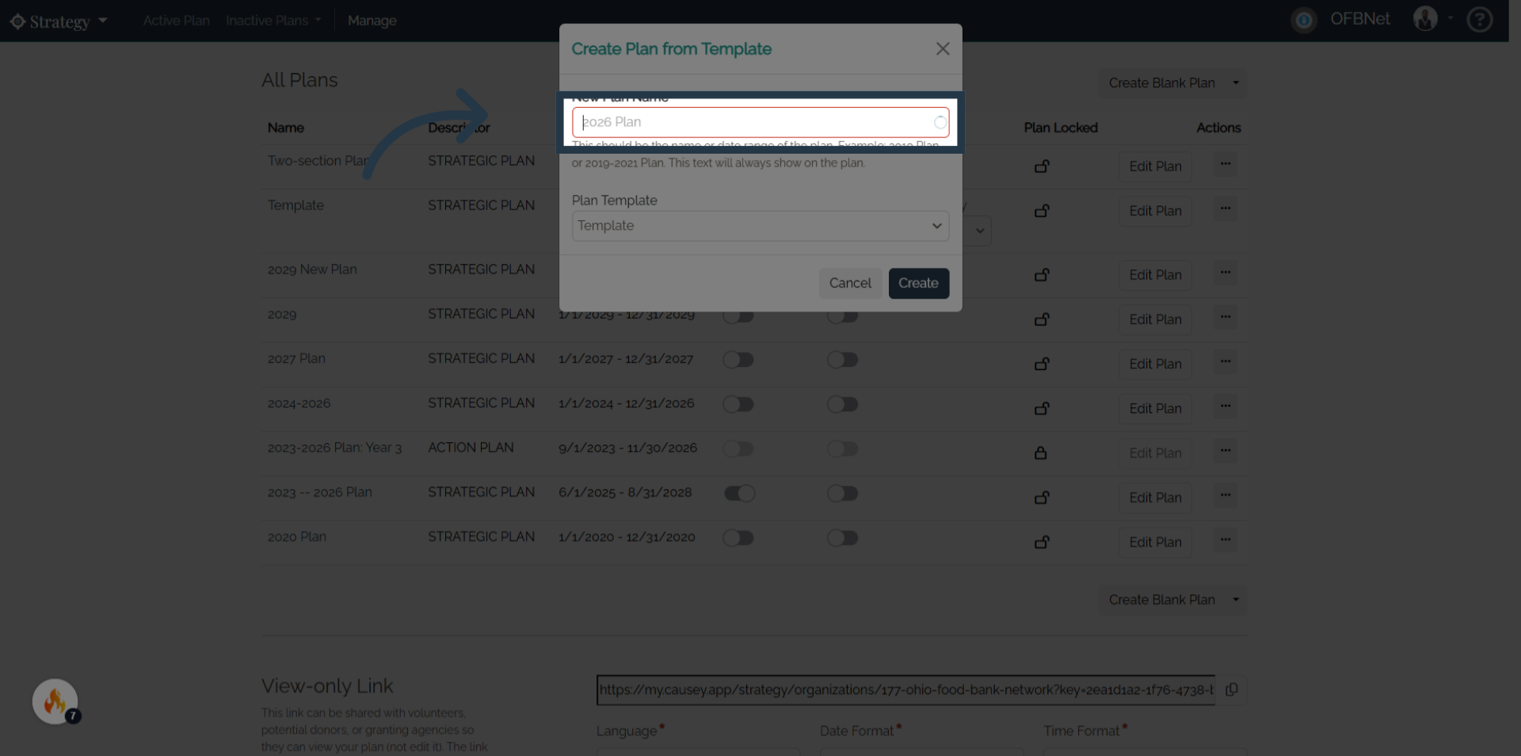1521x756 pixels.
Task: Click the unlock icon for 2023 -- 2026 Plan
Action: point(1042,498)
